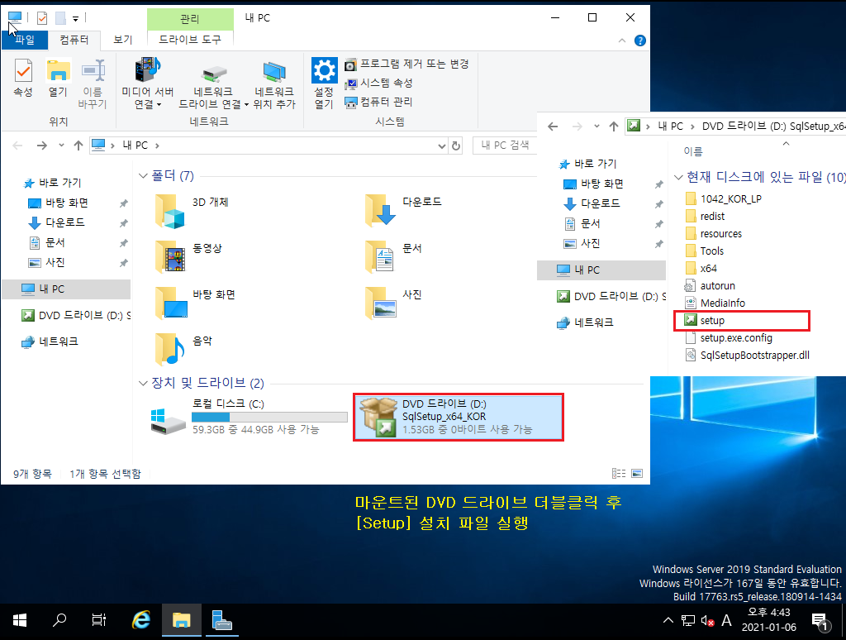Collapse the ribbon with the chevron
Image resolution: width=846 pixels, height=640 pixels.
tap(622, 41)
